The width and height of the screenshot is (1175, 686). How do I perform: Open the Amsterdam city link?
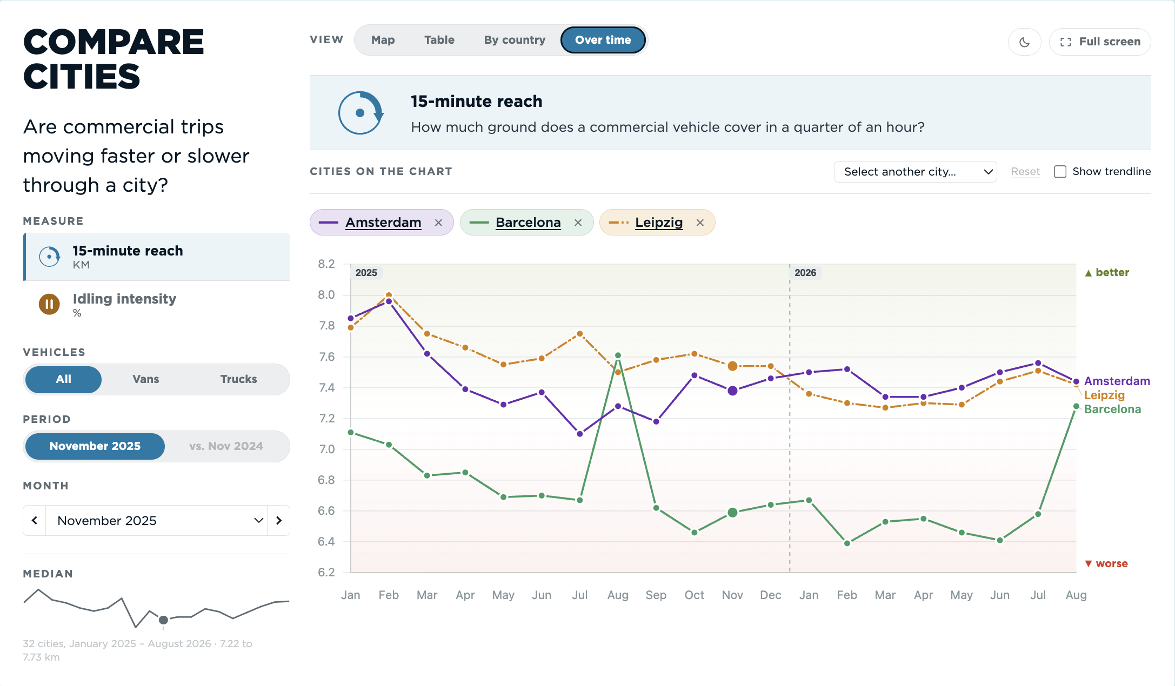(x=383, y=223)
